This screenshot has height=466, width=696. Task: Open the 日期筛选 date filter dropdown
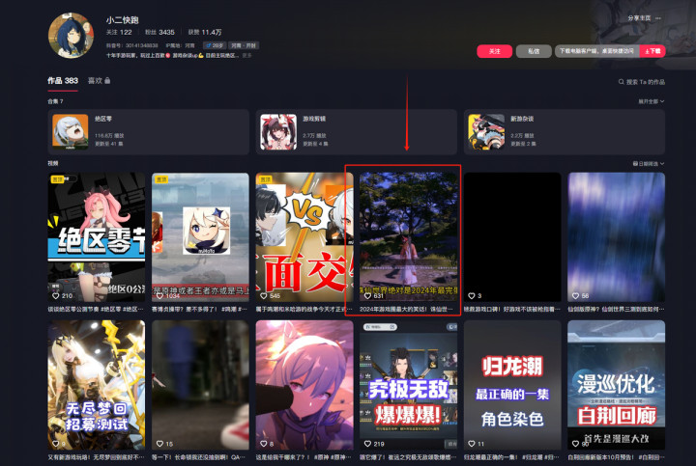pos(649,164)
